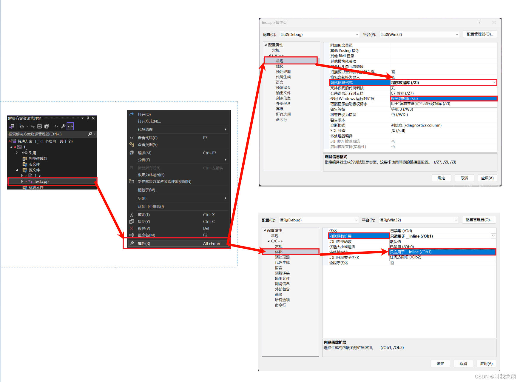
Task: Click the pin auto-hide icon of Solution Explorer
Action: (x=88, y=118)
